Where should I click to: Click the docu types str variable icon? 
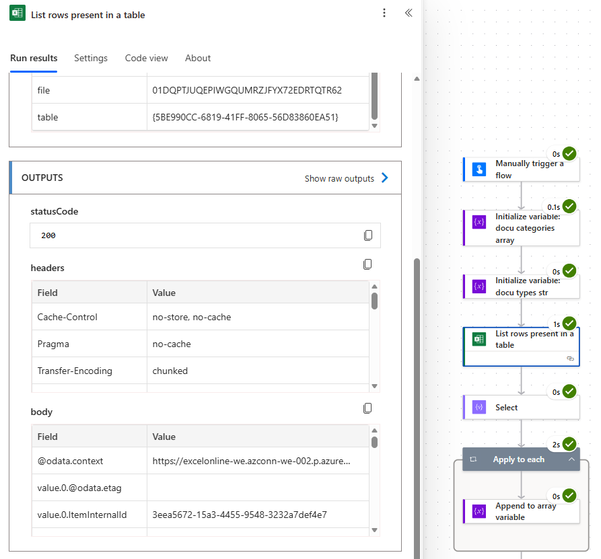coord(479,286)
